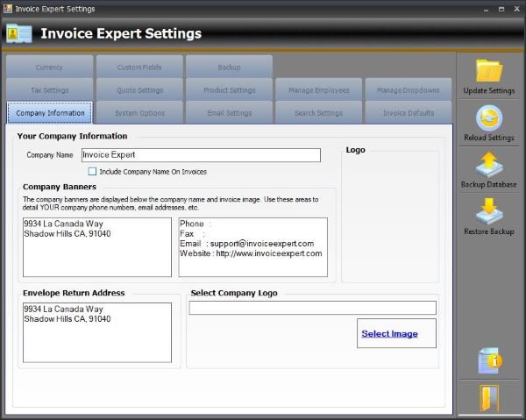Switch to the Currency tab
The height and width of the screenshot is (420, 526).
(49, 68)
